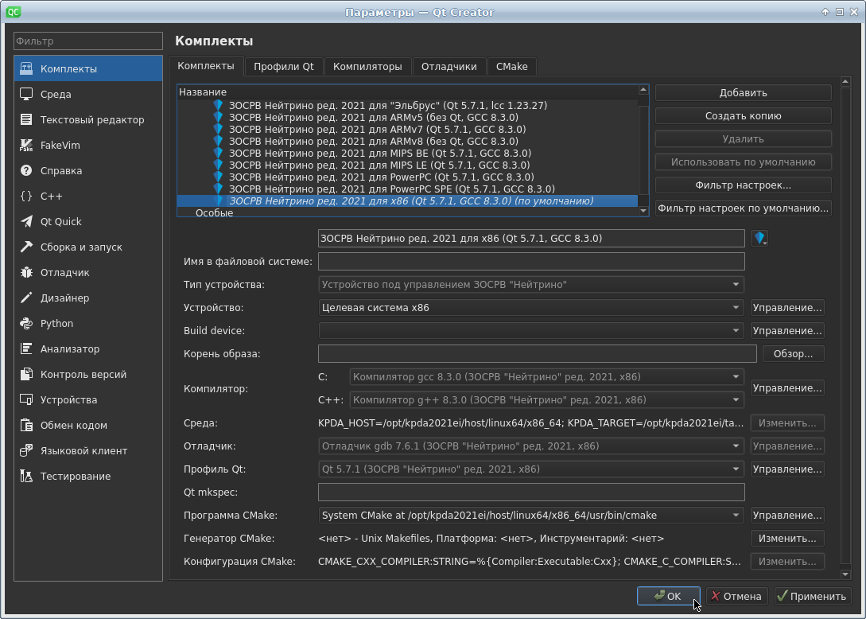Open the Компиляторы tab
The width and height of the screenshot is (866, 619).
tap(367, 67)
